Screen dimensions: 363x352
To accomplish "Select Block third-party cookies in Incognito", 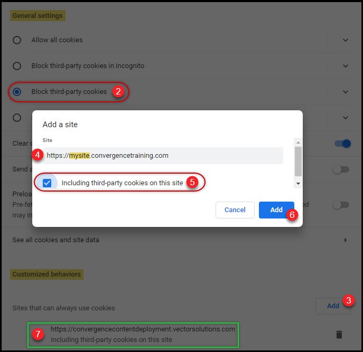I will pyautogui.click(x=17, y=66).
